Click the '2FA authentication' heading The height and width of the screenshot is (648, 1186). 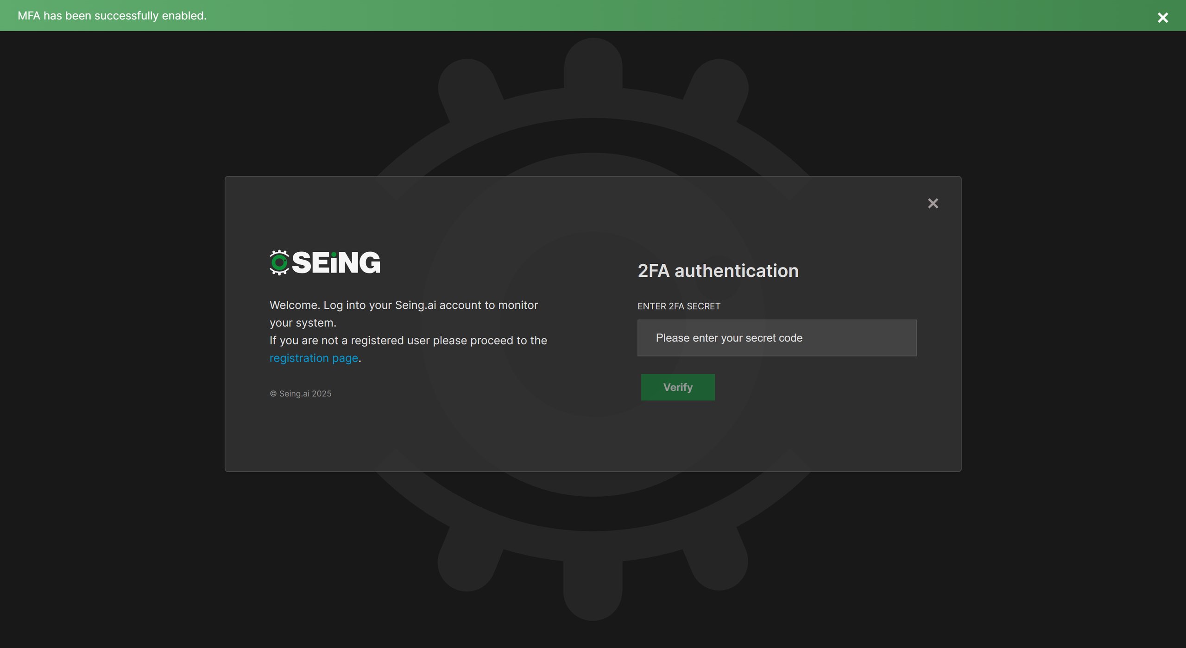coord(718,271)
